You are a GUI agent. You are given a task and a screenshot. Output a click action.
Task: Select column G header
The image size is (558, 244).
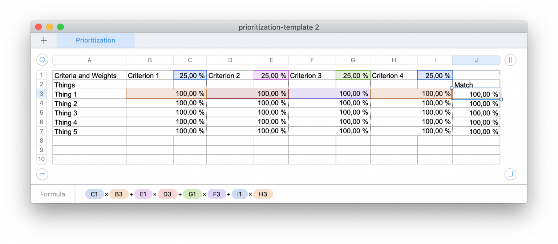point(353,60)
